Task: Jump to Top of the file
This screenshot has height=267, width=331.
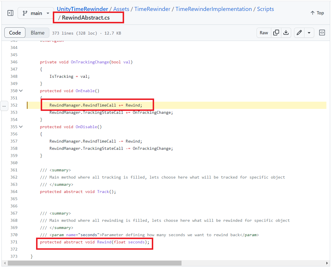Action: click(317, 13)
